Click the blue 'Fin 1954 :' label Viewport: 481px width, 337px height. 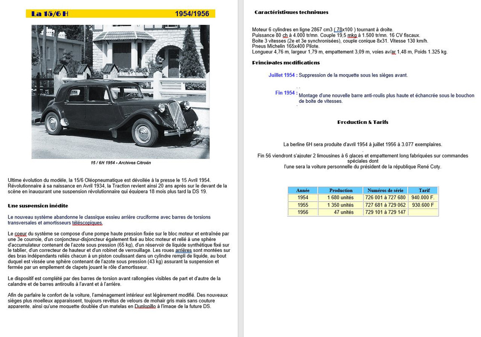point(286,93)
